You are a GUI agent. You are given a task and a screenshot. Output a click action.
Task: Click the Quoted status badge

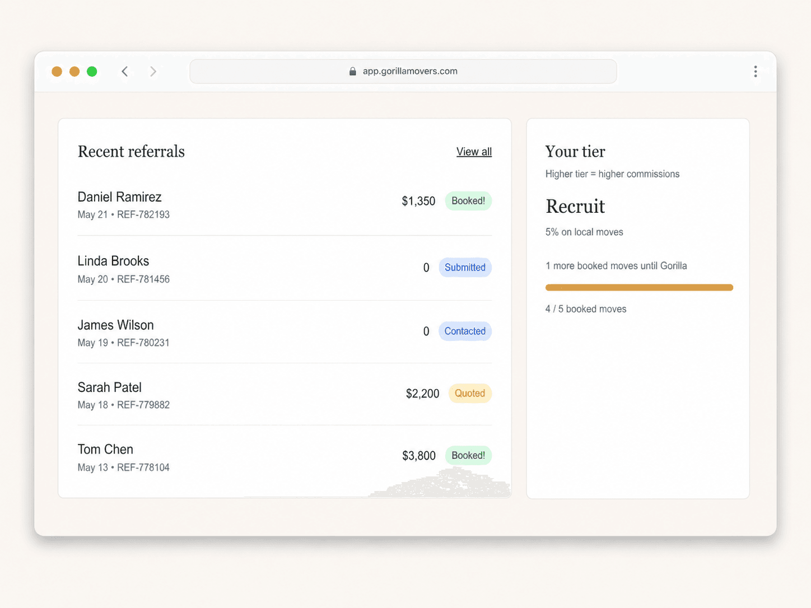[x=470, y=394]
